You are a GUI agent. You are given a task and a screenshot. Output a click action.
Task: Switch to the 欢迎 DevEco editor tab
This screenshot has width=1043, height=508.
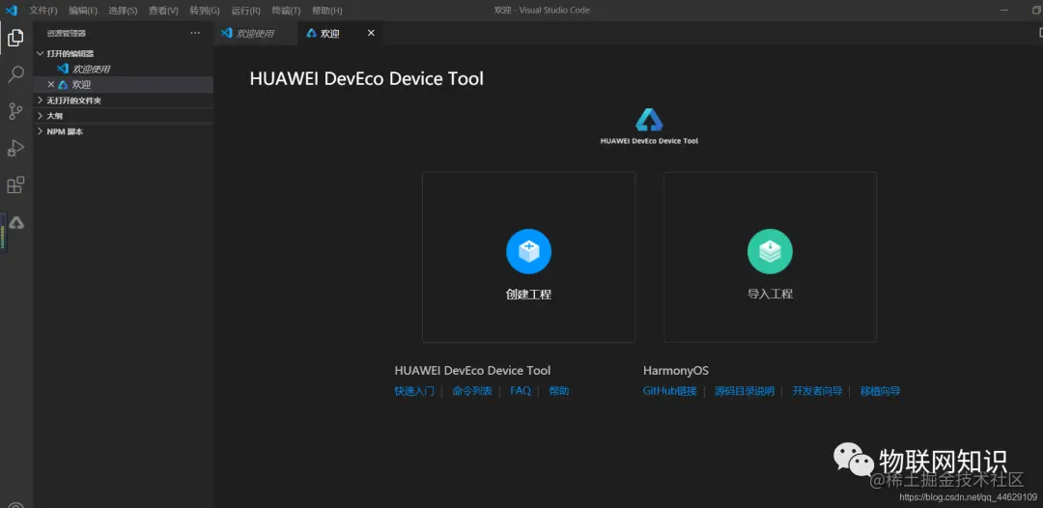340,33
